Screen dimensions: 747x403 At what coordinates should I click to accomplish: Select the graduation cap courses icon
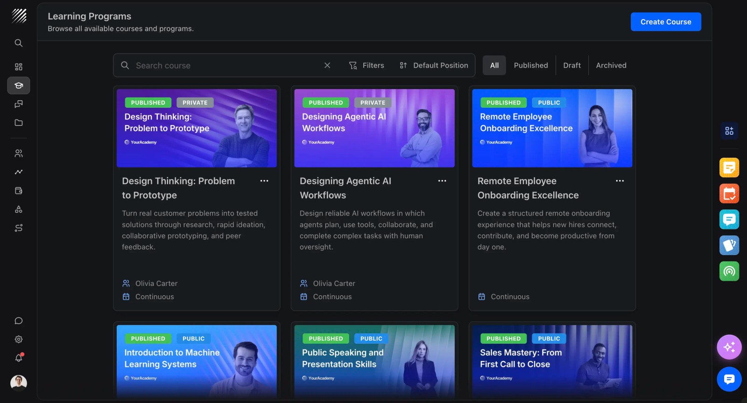pos(19,85)
